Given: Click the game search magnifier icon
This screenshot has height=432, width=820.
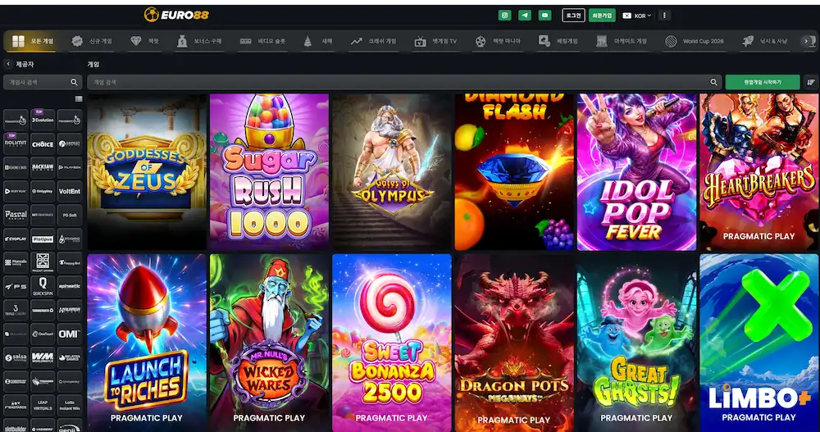Looking at the screenshot, I should click(x=713, y=82).
